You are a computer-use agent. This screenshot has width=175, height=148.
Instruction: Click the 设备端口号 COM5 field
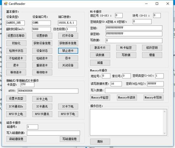coord(41,23)
